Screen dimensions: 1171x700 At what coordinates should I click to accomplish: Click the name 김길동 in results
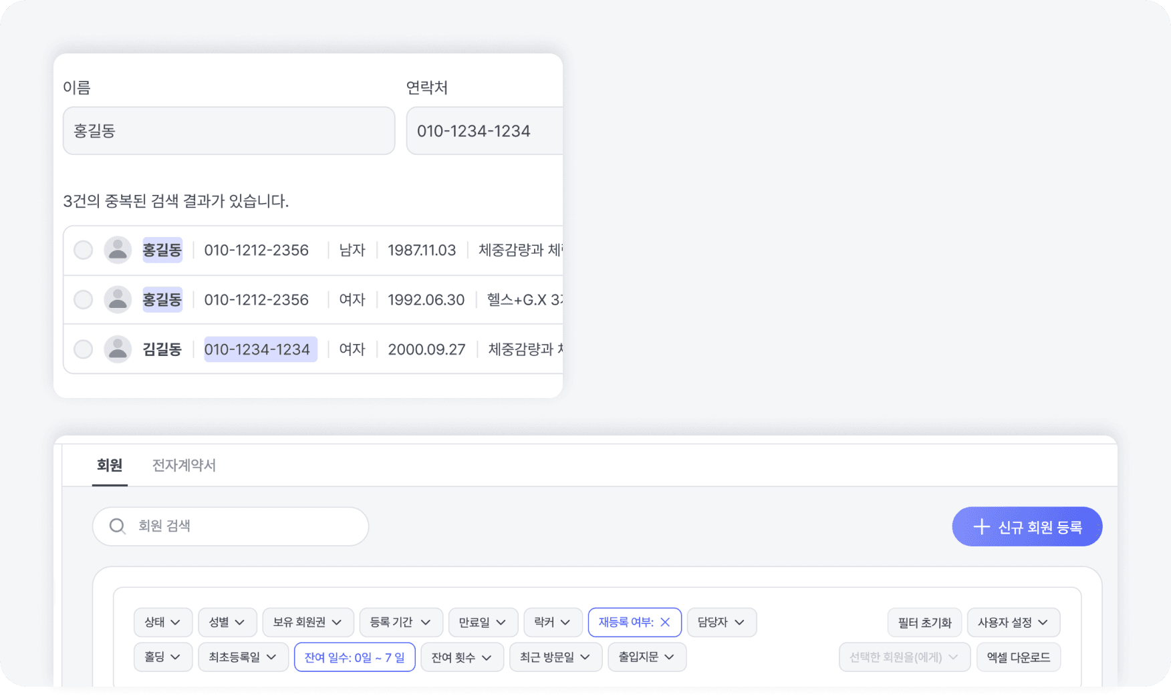(x=162, y=349)
